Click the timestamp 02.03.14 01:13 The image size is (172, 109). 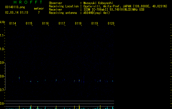pos(17,13)
